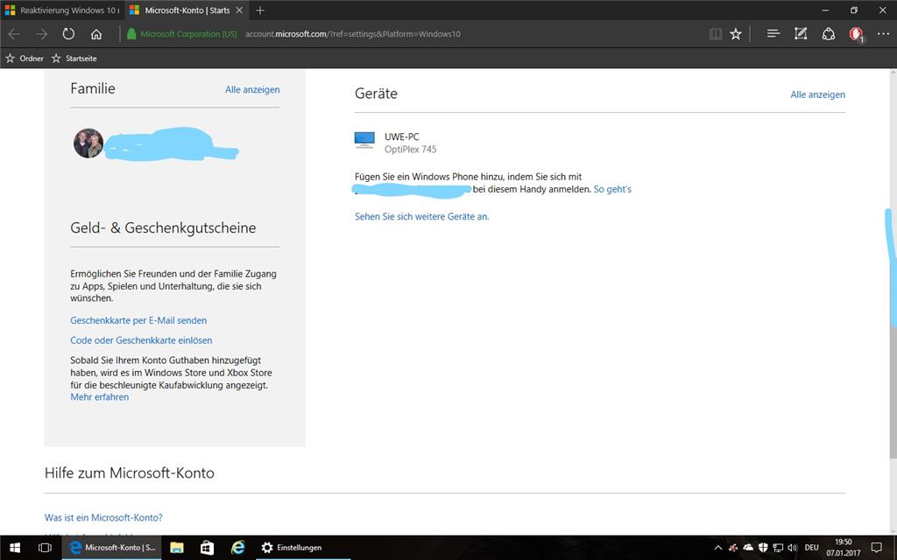Open a new tab with plus button
This screenshot has width=897, height=560.
click(259, 10)
